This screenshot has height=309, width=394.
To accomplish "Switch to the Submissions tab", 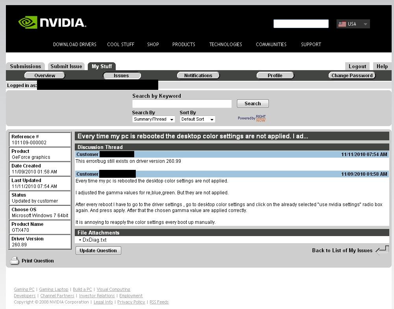I will tap(25, 66).
